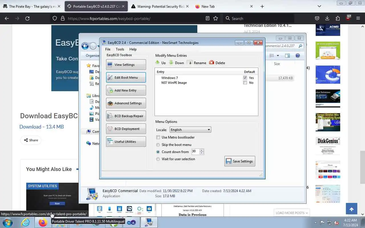The width and height of the screenshot is (365, 228).
Task: Select Count down from radio option
Action: pyautogui.click(x=158, y=152)
